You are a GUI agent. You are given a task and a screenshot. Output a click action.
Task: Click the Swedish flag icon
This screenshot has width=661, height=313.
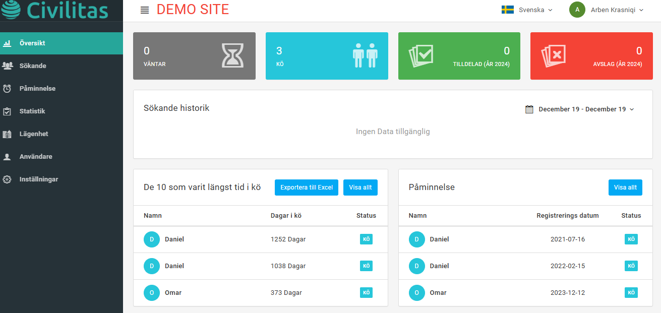tap(507, 10)
